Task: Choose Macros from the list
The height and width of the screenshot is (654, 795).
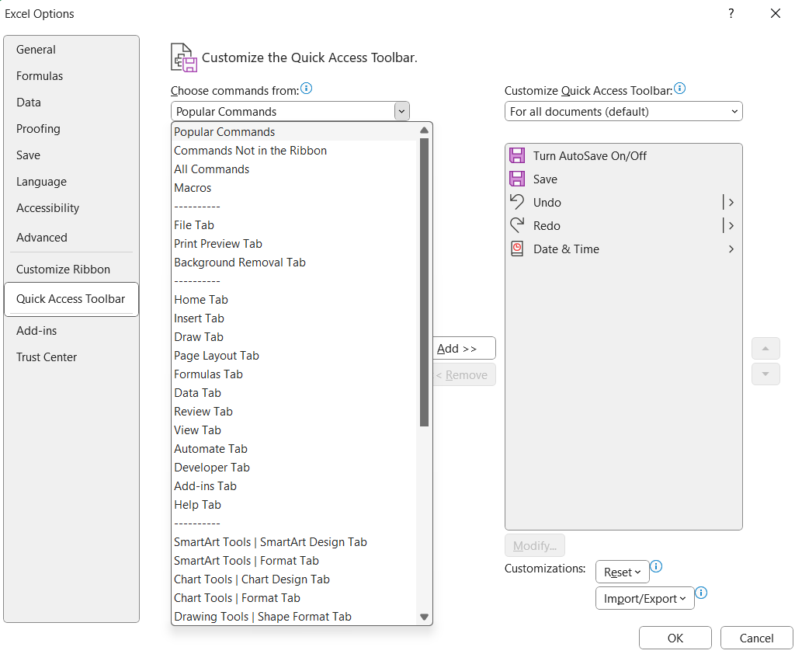Action: pos(295,188)
